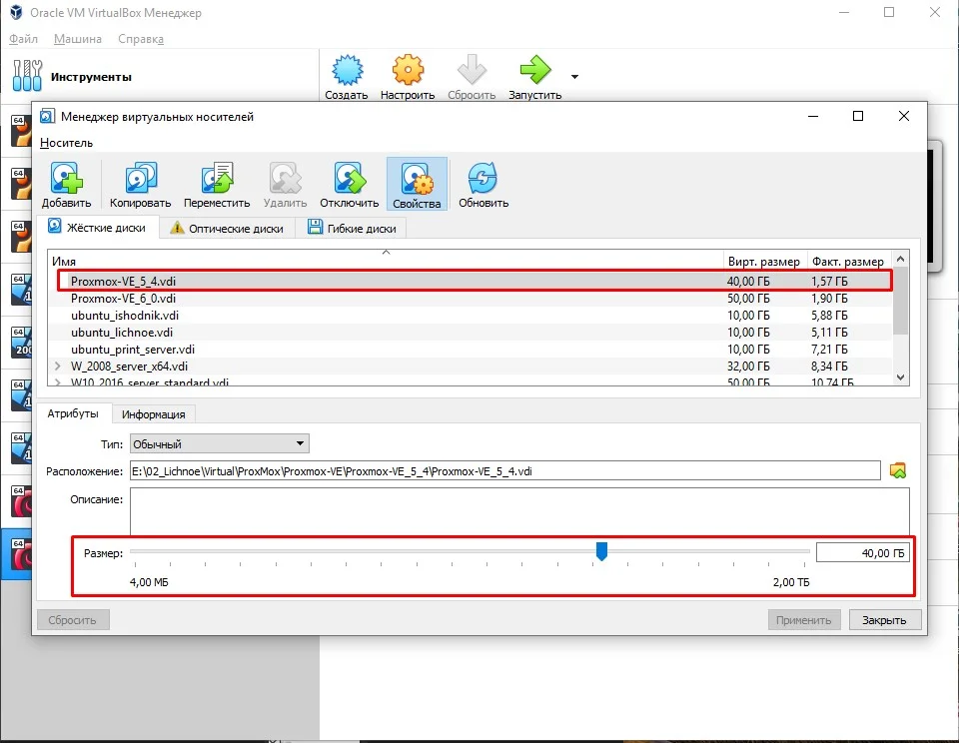The image size is (959, 743).
Task: Click the size field showing 40,00 ГБ
Action: (863, 553)
